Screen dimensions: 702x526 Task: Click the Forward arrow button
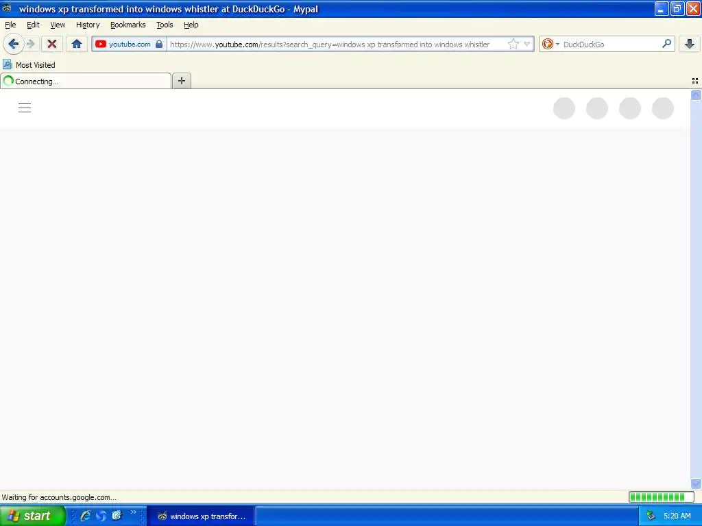pos(31,44)
